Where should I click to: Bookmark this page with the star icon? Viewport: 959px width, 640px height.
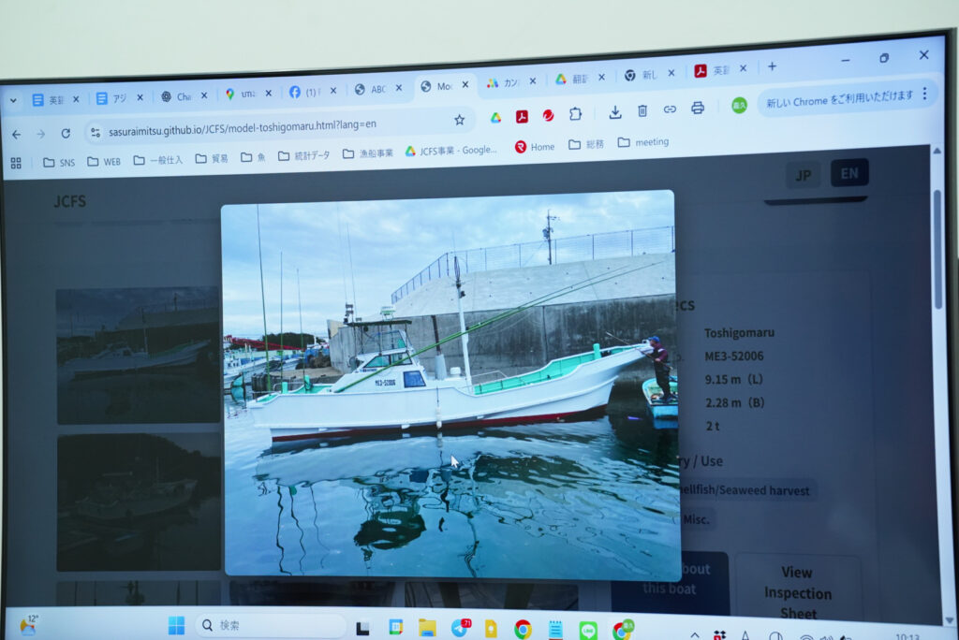pyautogui.click(x=459, y=120)
